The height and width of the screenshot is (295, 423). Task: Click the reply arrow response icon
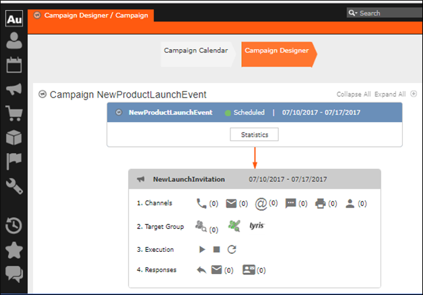coord(201,270)
